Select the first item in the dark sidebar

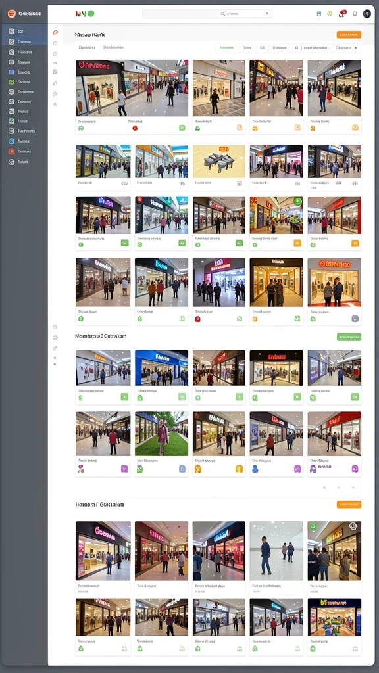coord(24,32)
